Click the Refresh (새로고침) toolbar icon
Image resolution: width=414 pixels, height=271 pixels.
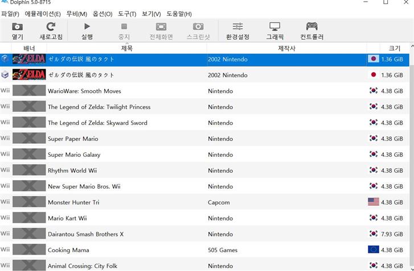(x=51, y=27)
